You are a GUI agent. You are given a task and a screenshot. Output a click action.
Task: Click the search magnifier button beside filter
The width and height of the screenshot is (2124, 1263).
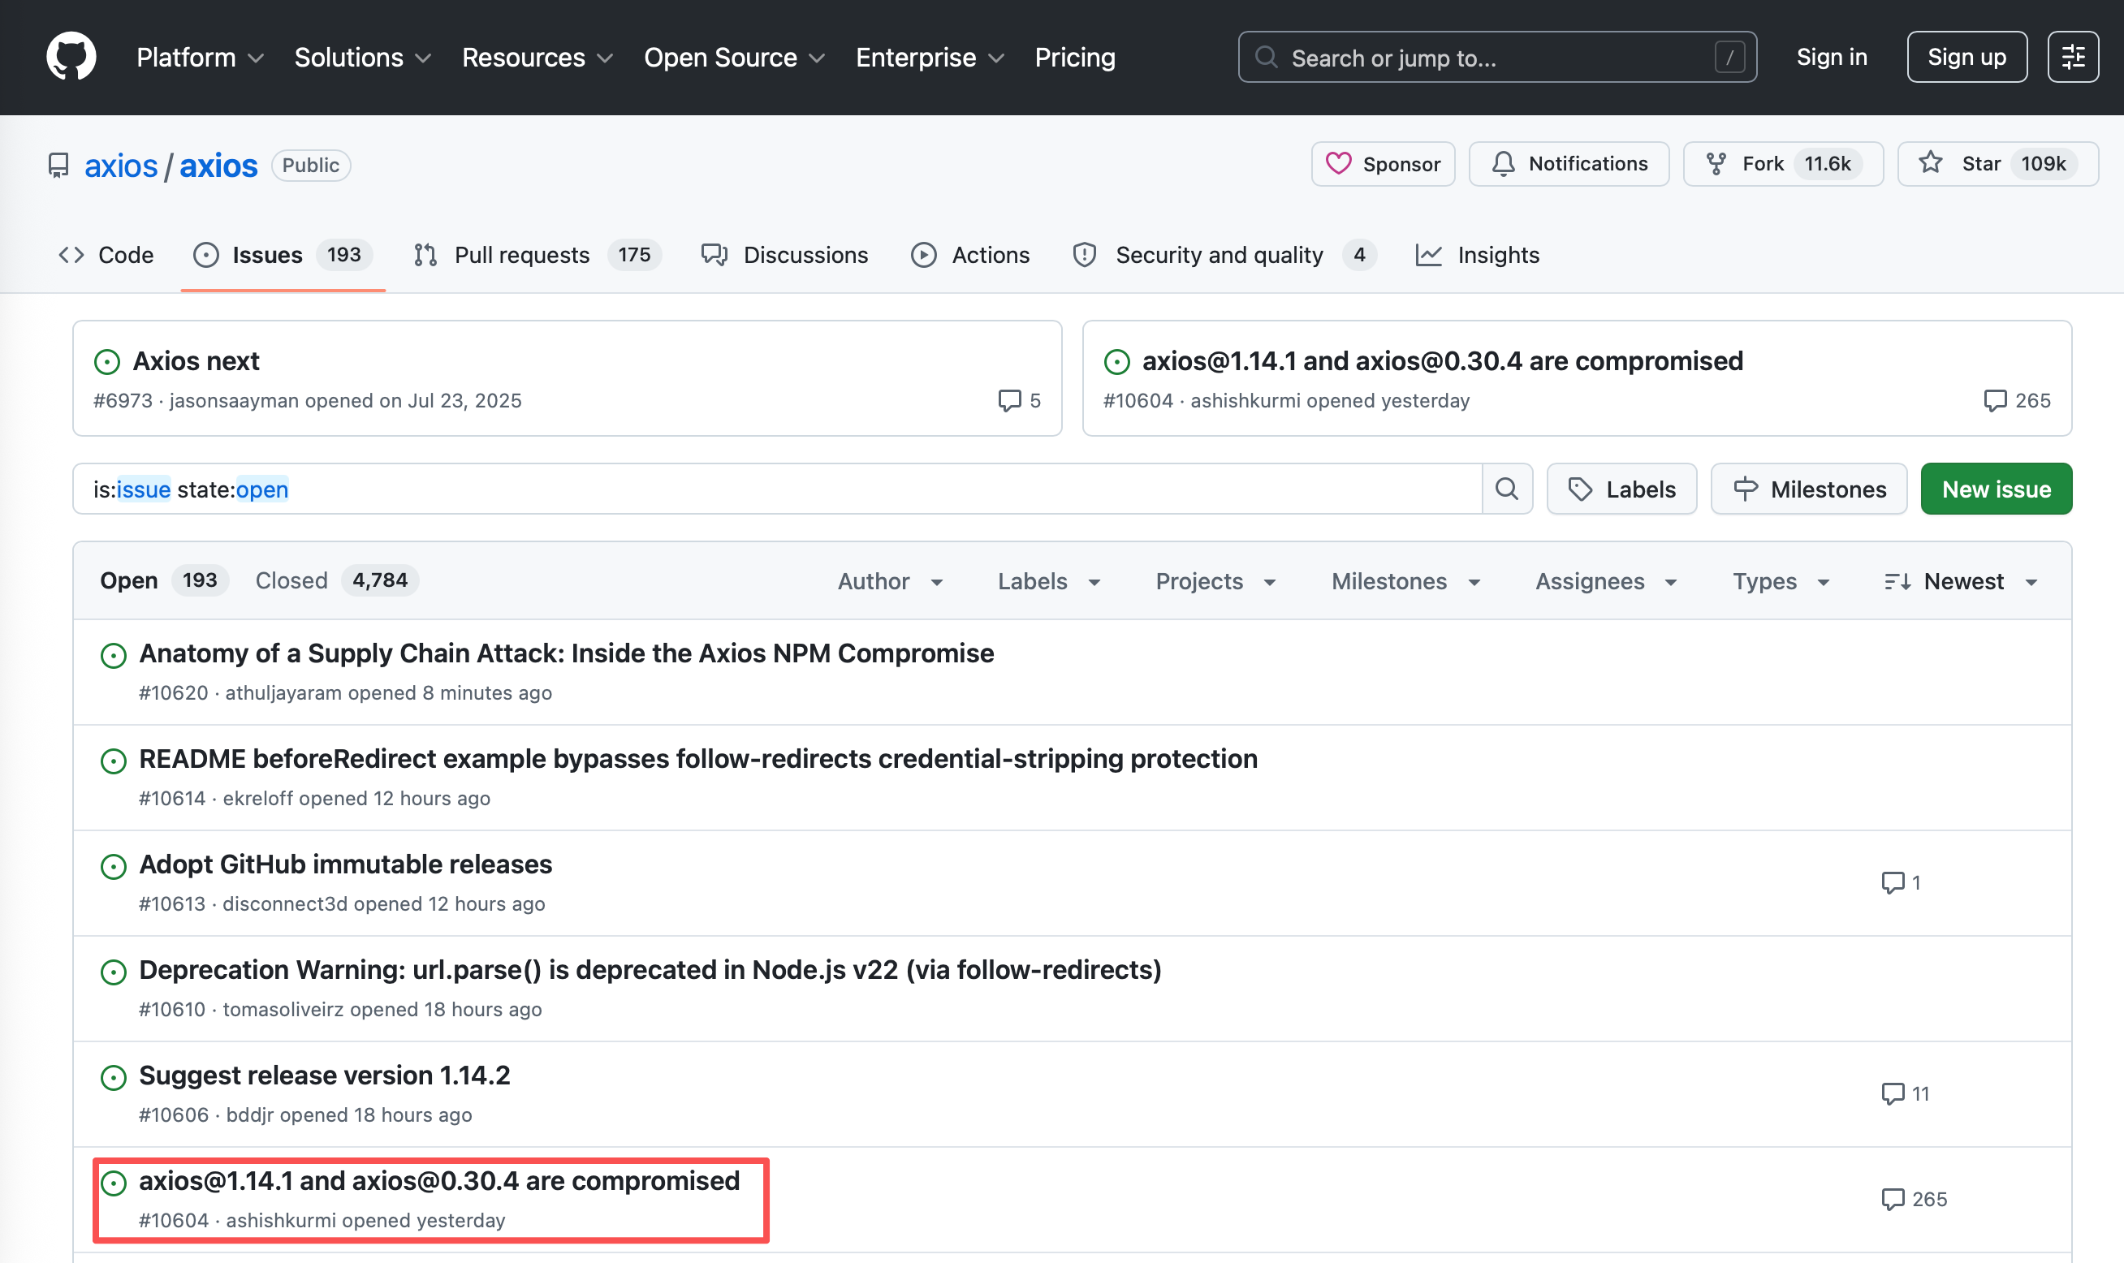click(x=1507, y=489)
